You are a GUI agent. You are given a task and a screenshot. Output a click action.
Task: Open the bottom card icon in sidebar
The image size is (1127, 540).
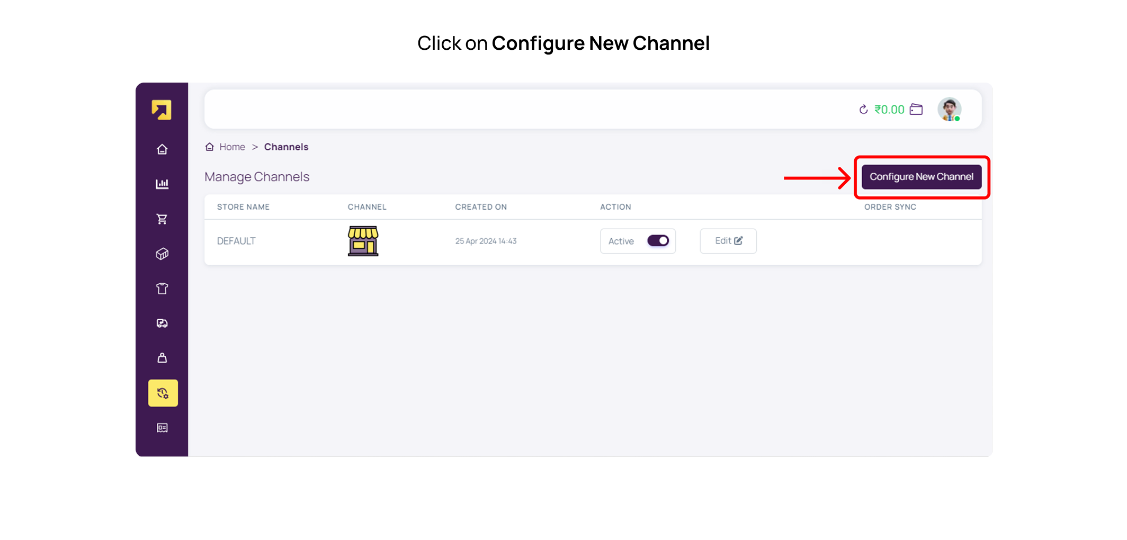(x=162, y=428)
